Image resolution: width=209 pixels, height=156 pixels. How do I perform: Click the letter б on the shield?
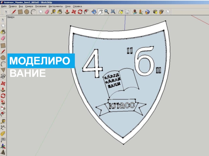tap(144, 61)
